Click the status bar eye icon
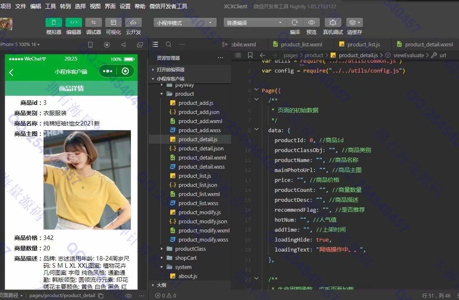This screenshot has width=459, height=300. (x=128, y=295)
